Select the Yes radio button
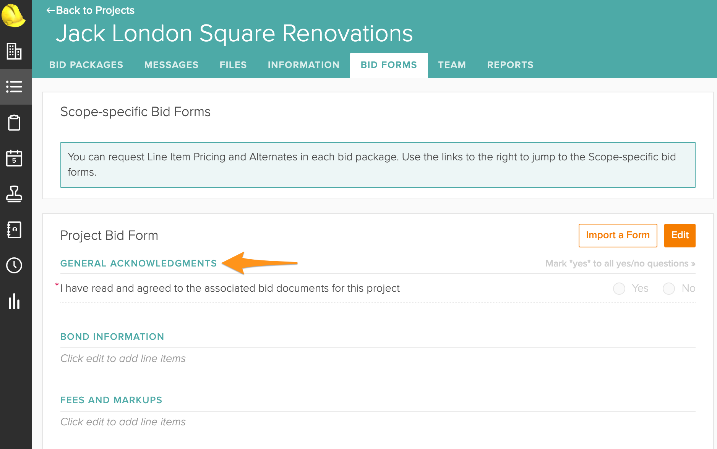 click(x=619, y=289)
